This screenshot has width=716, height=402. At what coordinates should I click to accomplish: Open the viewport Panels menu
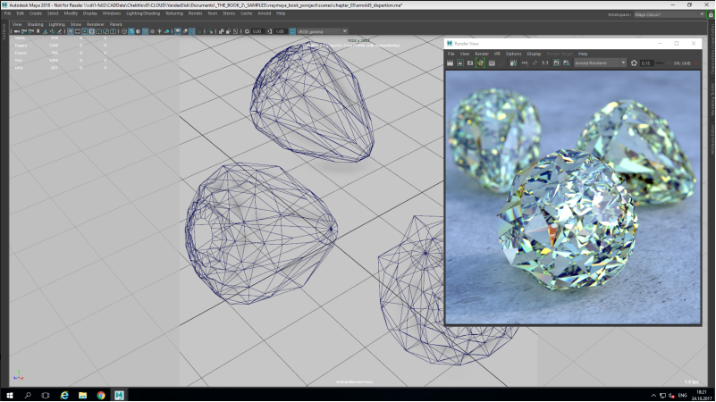point(116,25)
